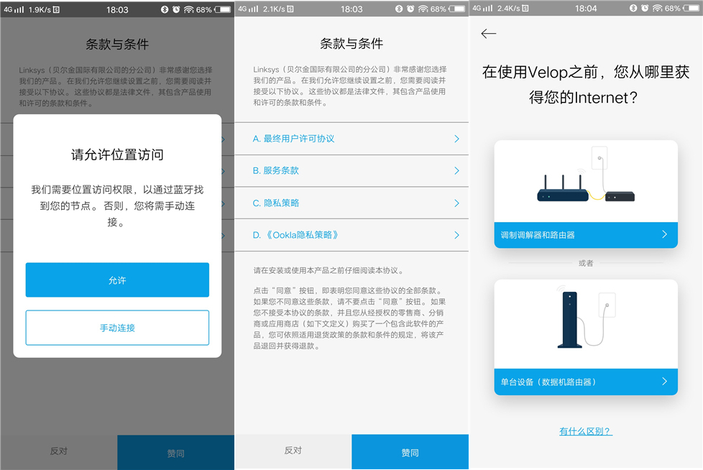The height and width of the screenshot is (470, 703).
Task: Tap the back arrow on the Velop internet source screen
Action: (489, 33)
